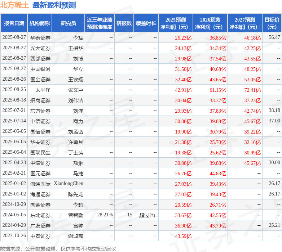Select the 机构简称 column header
Viewport: 282px width, 252px height.
point(40,23)
